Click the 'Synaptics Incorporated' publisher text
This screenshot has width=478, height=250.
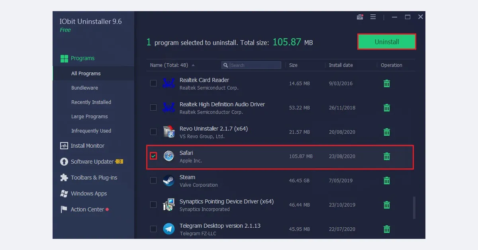(205, 209)
